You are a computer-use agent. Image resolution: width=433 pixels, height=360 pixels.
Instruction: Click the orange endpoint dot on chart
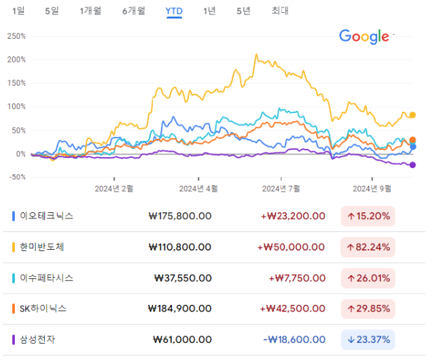click(413, 140)
